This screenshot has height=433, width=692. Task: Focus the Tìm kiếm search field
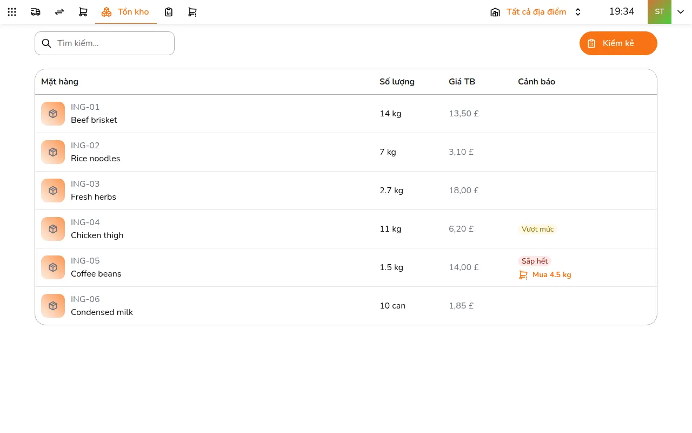tap(104, 43)
